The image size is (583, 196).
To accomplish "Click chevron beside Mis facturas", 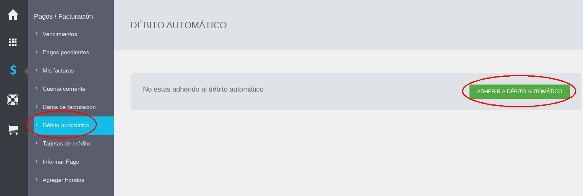I will [x=36, y=70].
